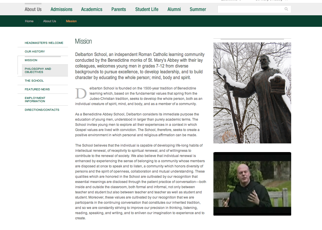Viewport: 322px width, 230px height.
Task: Select Mission in the sidebar
Action: [x=31, y=60]
